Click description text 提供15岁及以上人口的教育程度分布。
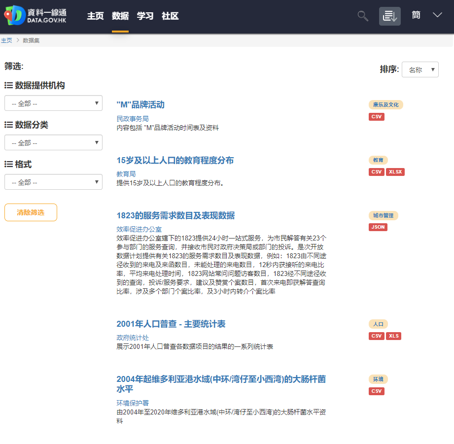 (170, 183)
